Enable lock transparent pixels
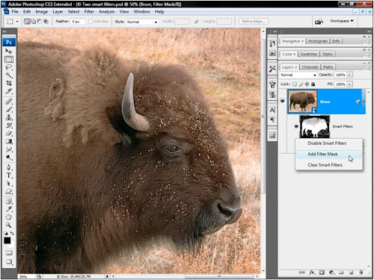The width and height of the screenshot is (374, 280). [295, 84]
